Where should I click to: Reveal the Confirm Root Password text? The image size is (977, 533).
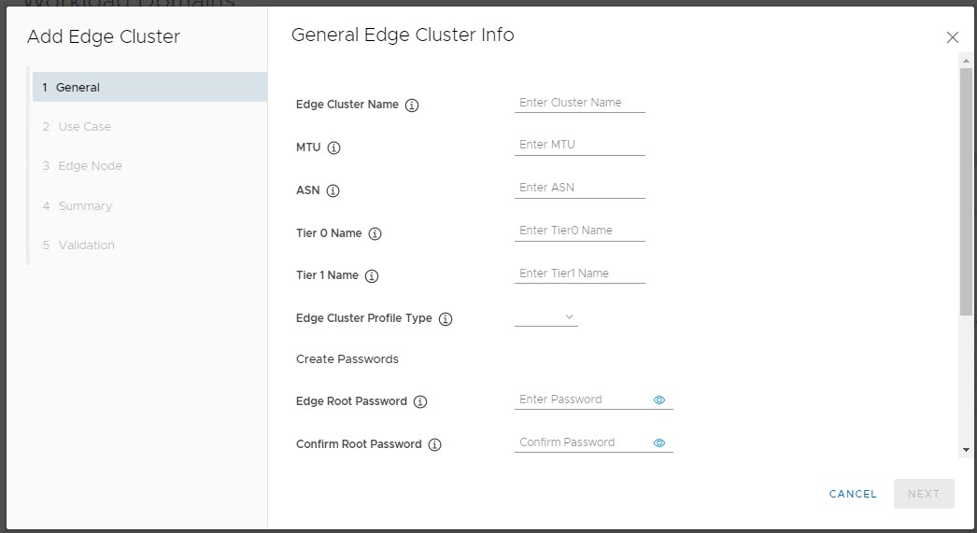(659, 443)
